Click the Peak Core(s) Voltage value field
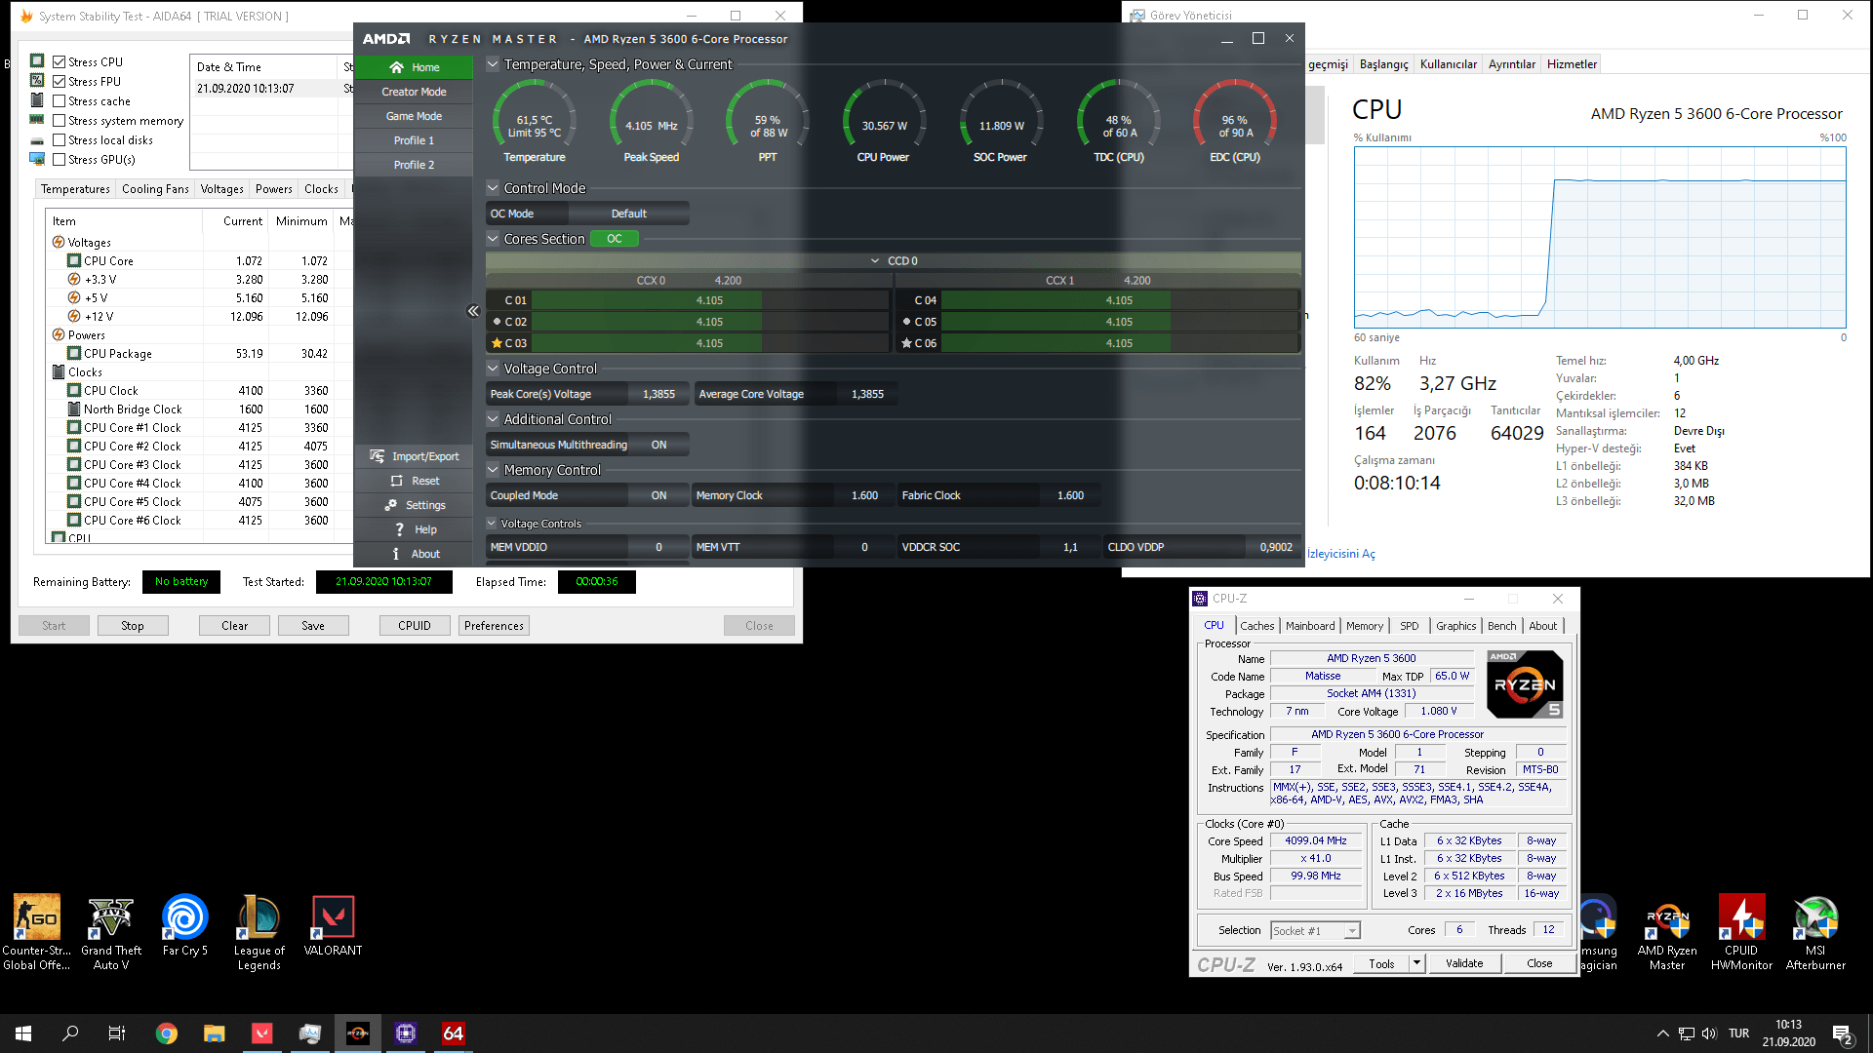Image resolution: width=1873 pixels, height=1053 pixels. [658, 394]
